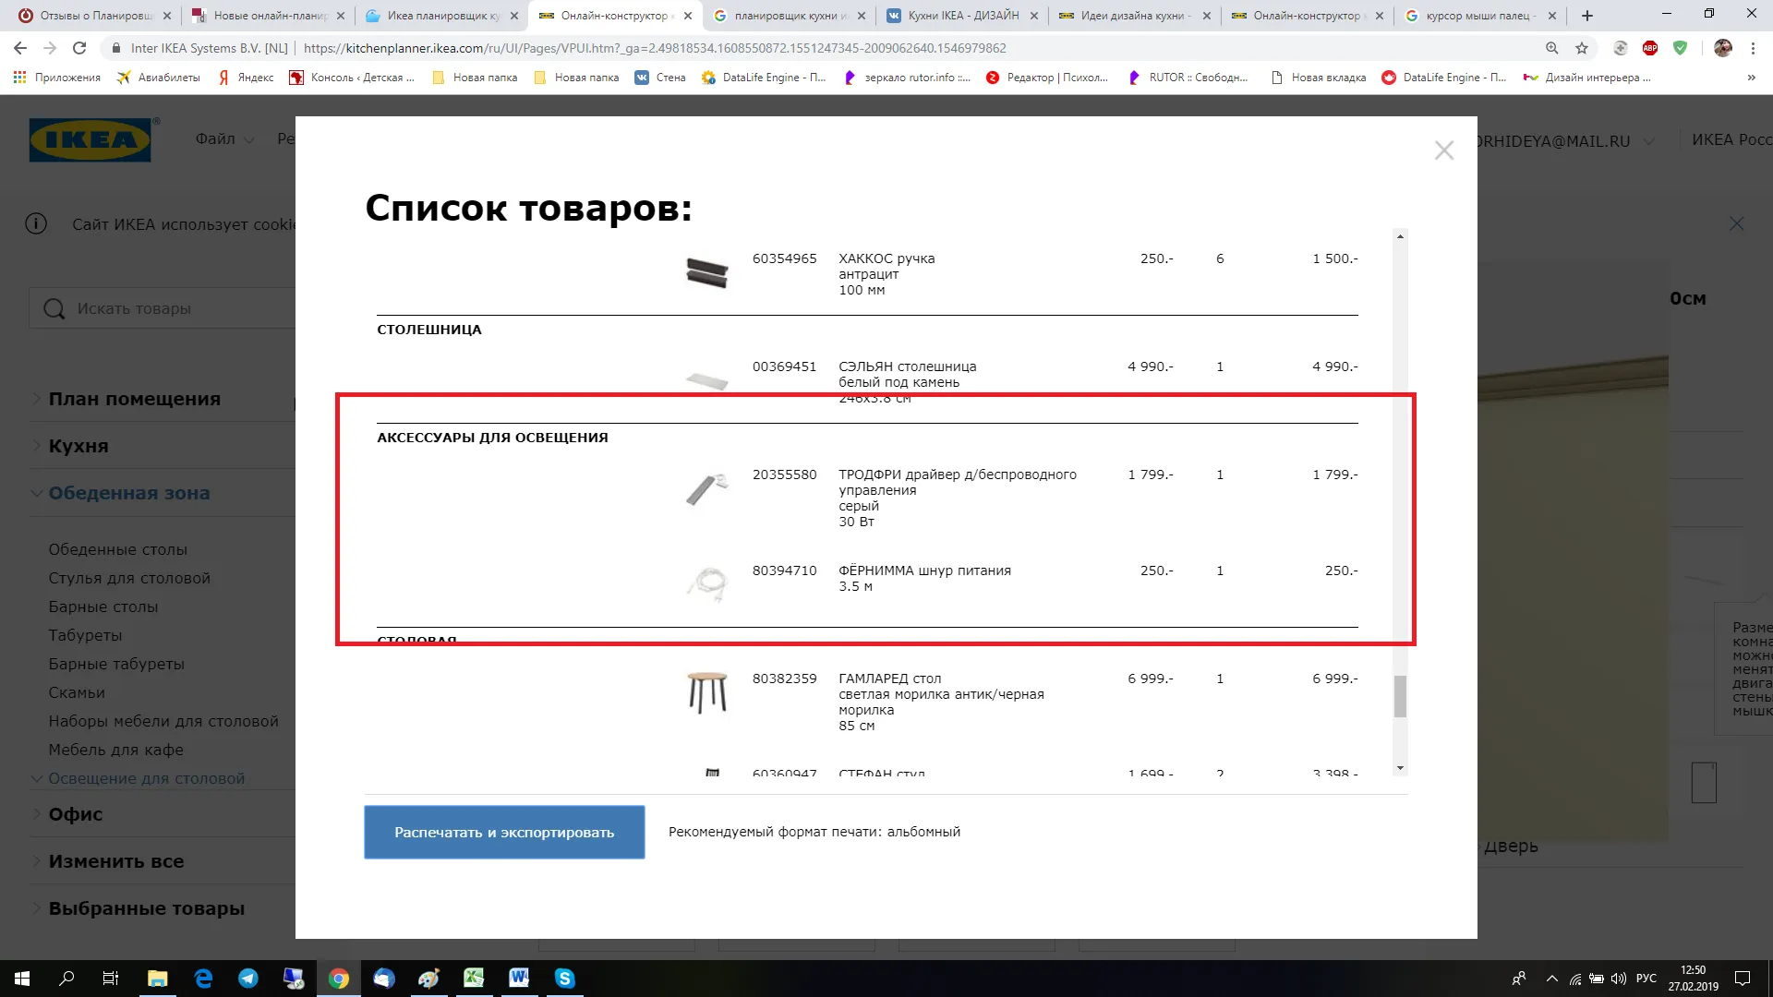Image resolution: width=1773 pixels, height=997 pixels.
Task: Click the browser zoom icon
Action: click(x=1552, y=48)
